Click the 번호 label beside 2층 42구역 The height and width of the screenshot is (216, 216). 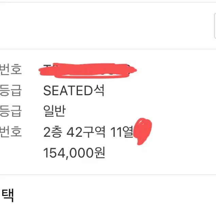pos(11,132)
